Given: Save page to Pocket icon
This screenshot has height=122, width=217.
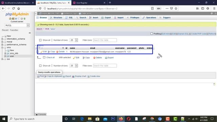Looking at the screenshot, I should point(172,8).
